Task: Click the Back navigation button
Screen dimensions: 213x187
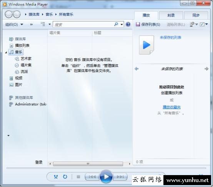Action: click(x=8, y=14)
